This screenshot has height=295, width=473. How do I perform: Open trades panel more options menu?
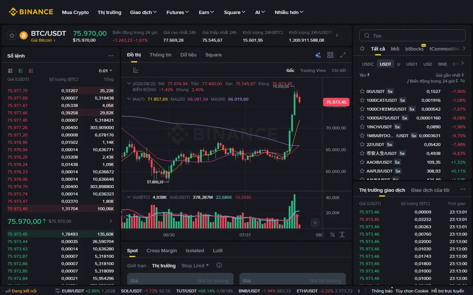tap(463, 190)
